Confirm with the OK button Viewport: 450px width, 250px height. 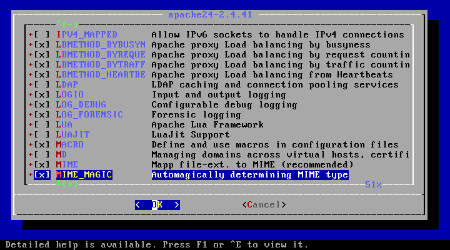[157, 205]
